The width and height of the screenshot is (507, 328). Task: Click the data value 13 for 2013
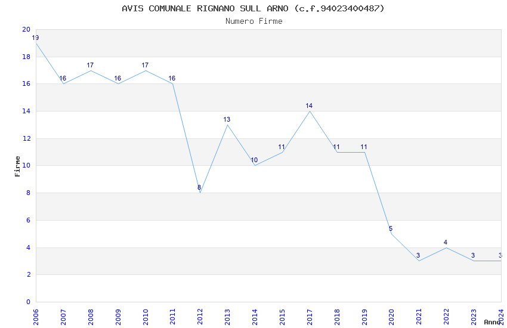click(x=227, y=119)
